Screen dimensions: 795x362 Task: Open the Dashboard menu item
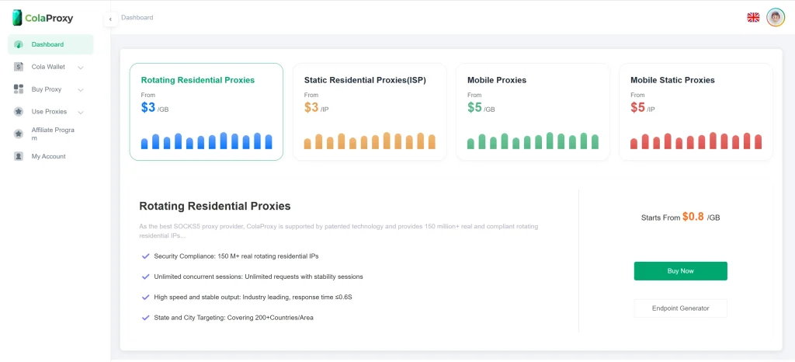[50, 44]
